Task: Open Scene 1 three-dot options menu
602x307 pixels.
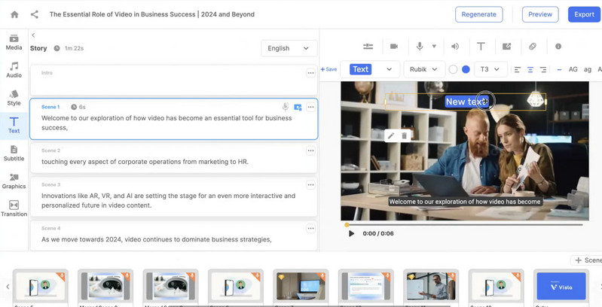Action: (310, 108)
